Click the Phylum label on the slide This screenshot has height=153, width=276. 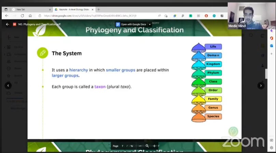point(213,73)
